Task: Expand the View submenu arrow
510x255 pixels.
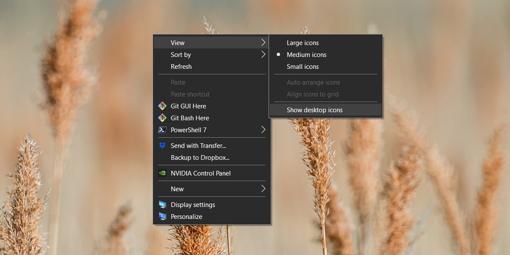Action: pyautogui.click(x=263, y=43)
